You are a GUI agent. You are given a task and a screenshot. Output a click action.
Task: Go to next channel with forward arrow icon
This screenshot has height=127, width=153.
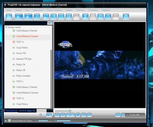coord(27,17)
